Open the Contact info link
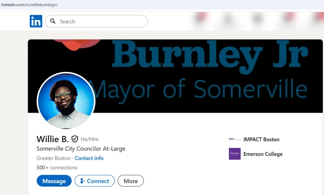324x195 pixels. coord(89,158)
